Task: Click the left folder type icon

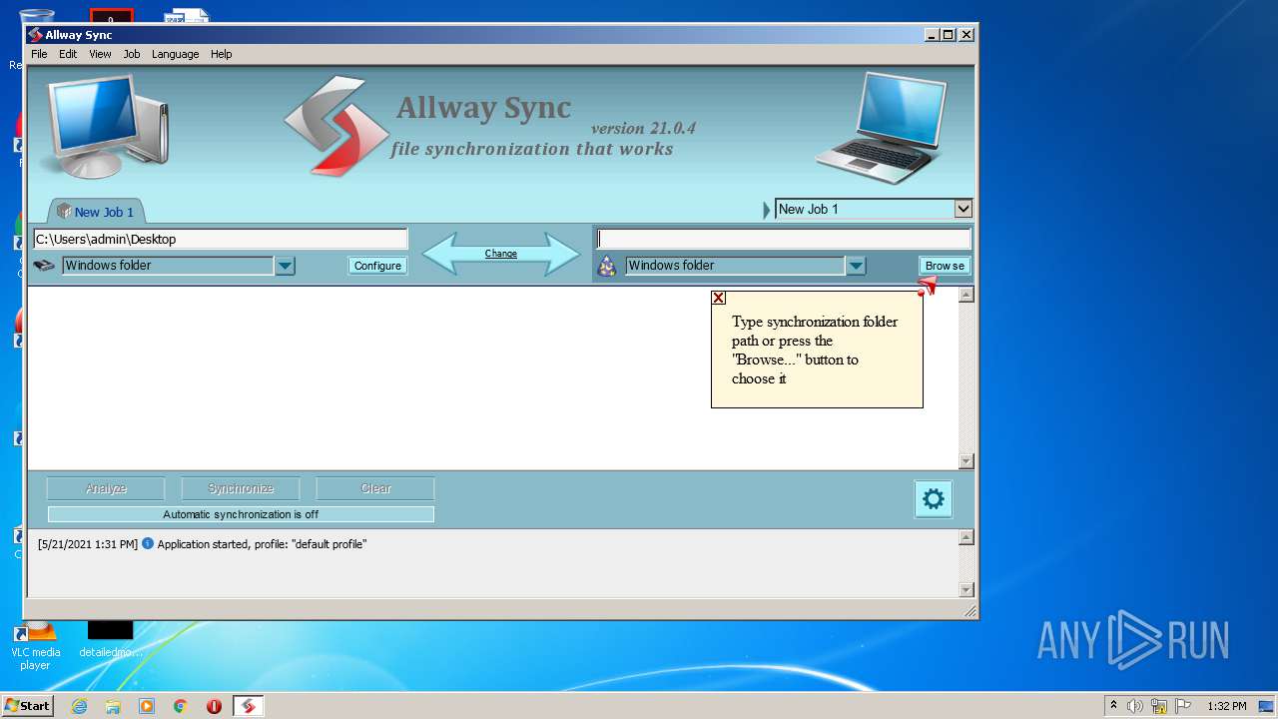Action: tap(44, 266)
